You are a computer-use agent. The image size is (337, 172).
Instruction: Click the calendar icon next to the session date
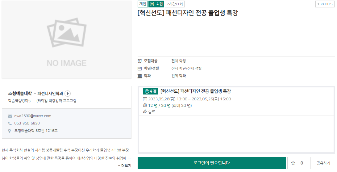point(145,99)
